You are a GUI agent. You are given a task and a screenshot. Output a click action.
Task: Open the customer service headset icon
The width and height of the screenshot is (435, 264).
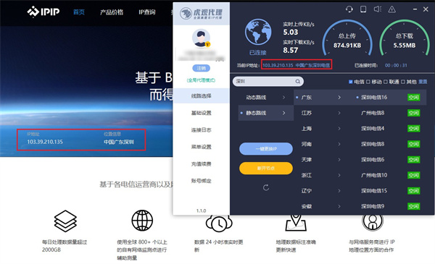click(349, 9)
